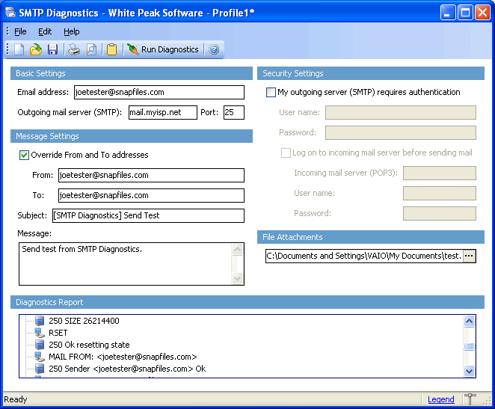The height and width of the screenshot is (409, 495).
Task: Select 'MAIL FROM: <joetester@snapfiles.com>' row
Action: tap(123, 357)
